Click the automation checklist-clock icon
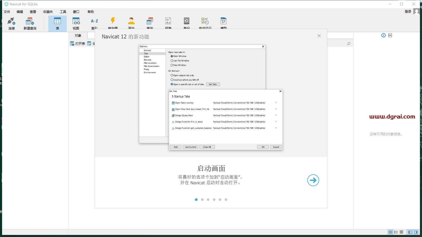 205,21
